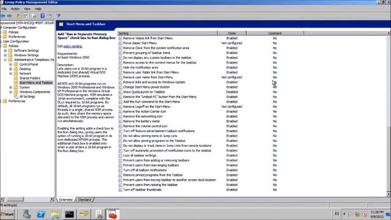Sort by the Setting column header
The width and height of the screenshot is (391, 220).
[167, 33]
